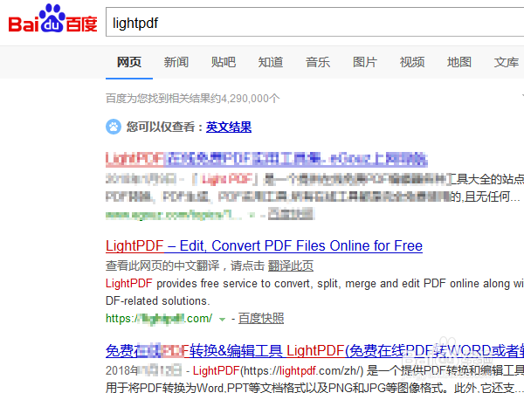Switch to 图片 image results

pyautogui.click(x=365, y=62)
